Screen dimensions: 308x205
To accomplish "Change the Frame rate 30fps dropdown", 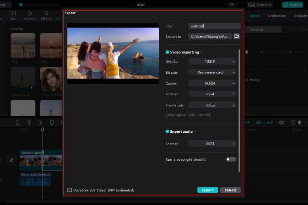I will pyautogui.click(x=212, y=105).
